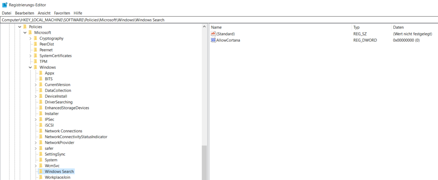Click the AllowCortana DWORD value icon
The image size is (438, 180).
tap(213, 40)
